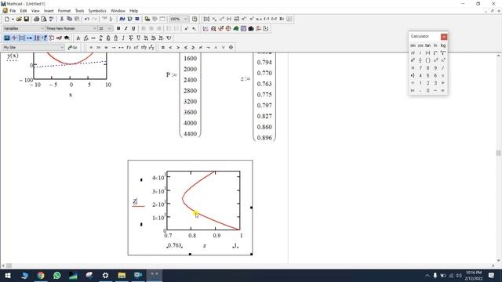Screen dimensions: 502x282
Task: Click the 3D Bar Plot icon in Graph toolbar
Action: [251, 29]
